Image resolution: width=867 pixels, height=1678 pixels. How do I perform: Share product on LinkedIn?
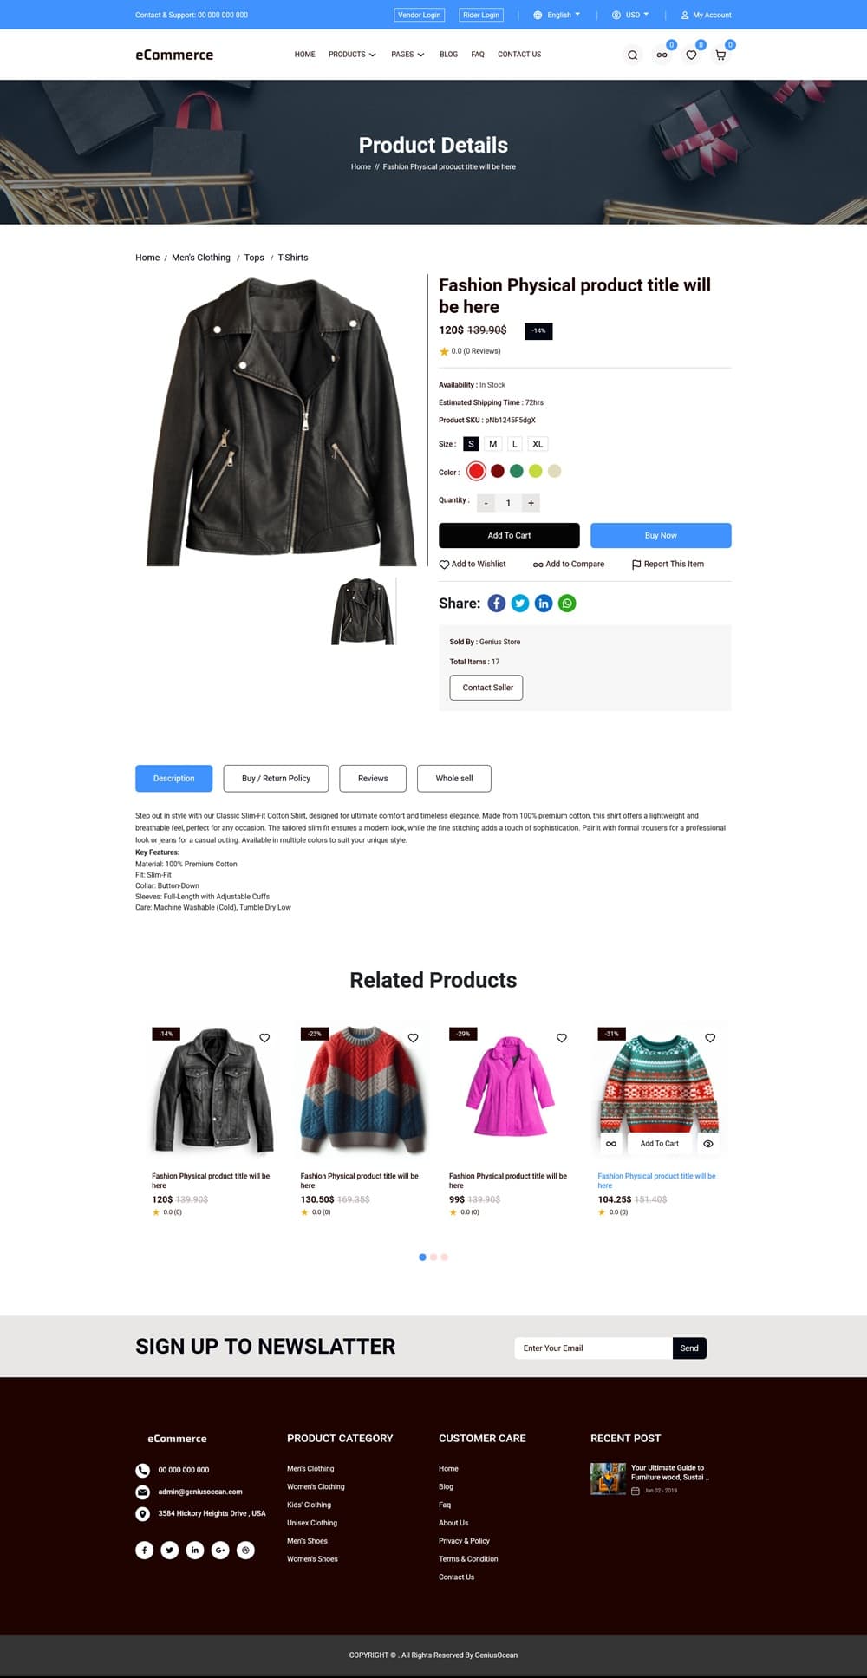point(544,604)
